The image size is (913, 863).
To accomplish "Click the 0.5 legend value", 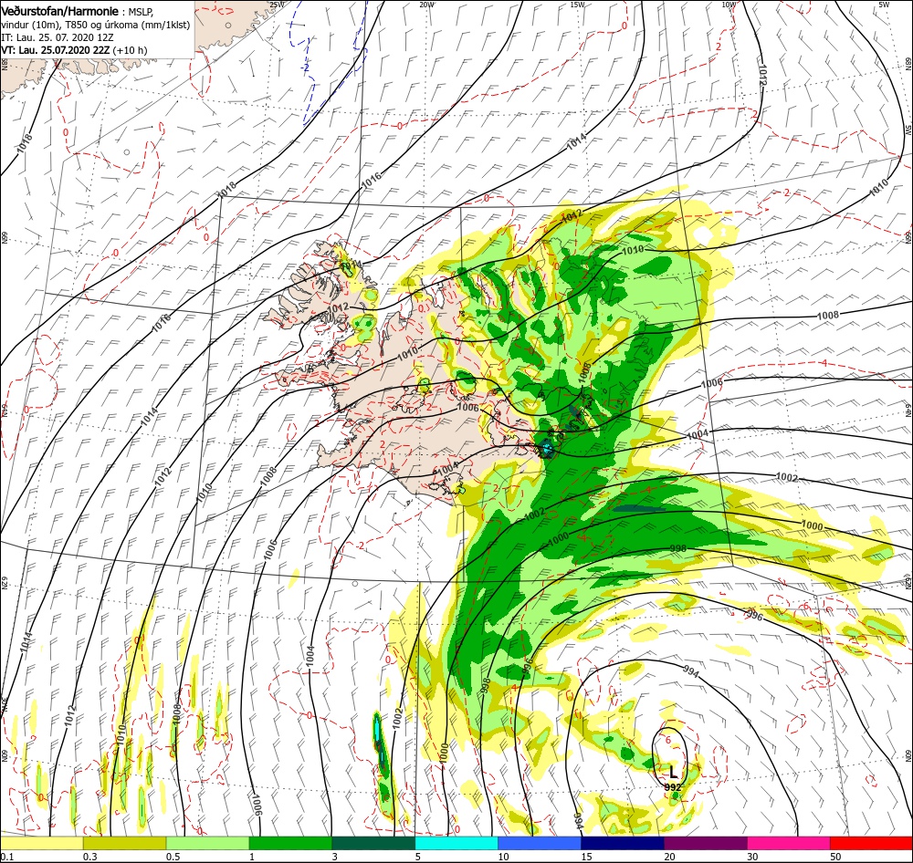I will [173, 857].
